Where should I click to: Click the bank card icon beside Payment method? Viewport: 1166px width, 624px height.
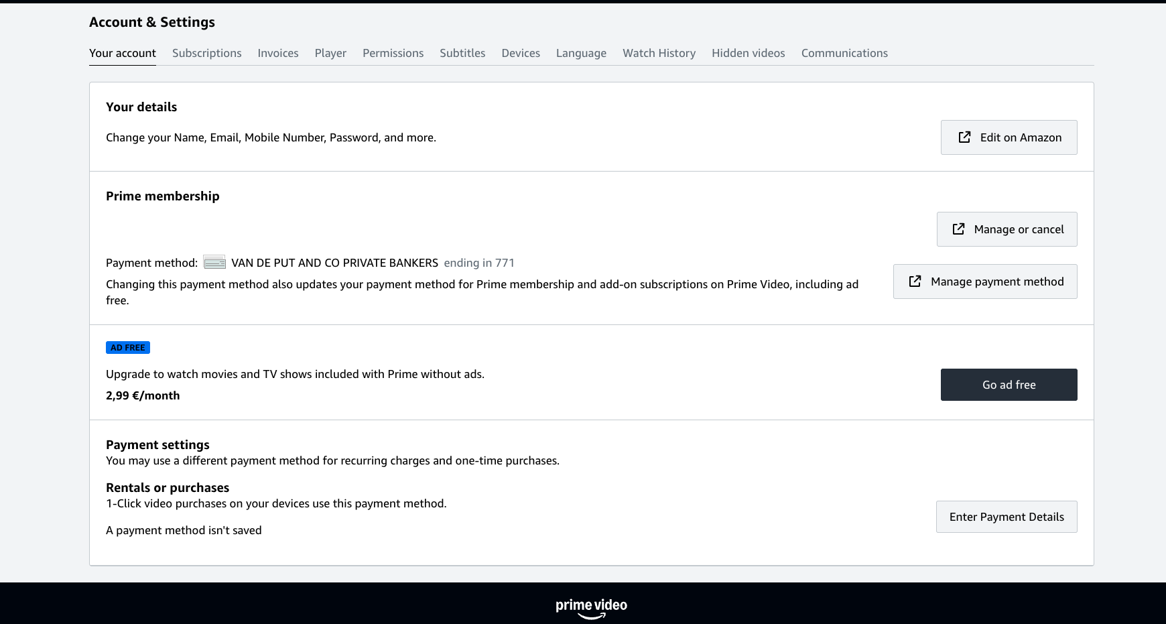coord(214,263)
